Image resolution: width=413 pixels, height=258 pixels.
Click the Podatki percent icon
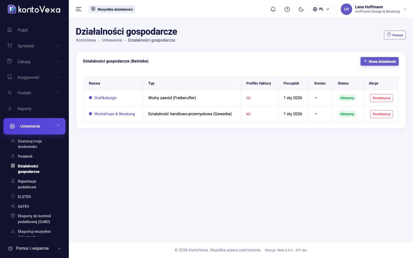[9, 93]
